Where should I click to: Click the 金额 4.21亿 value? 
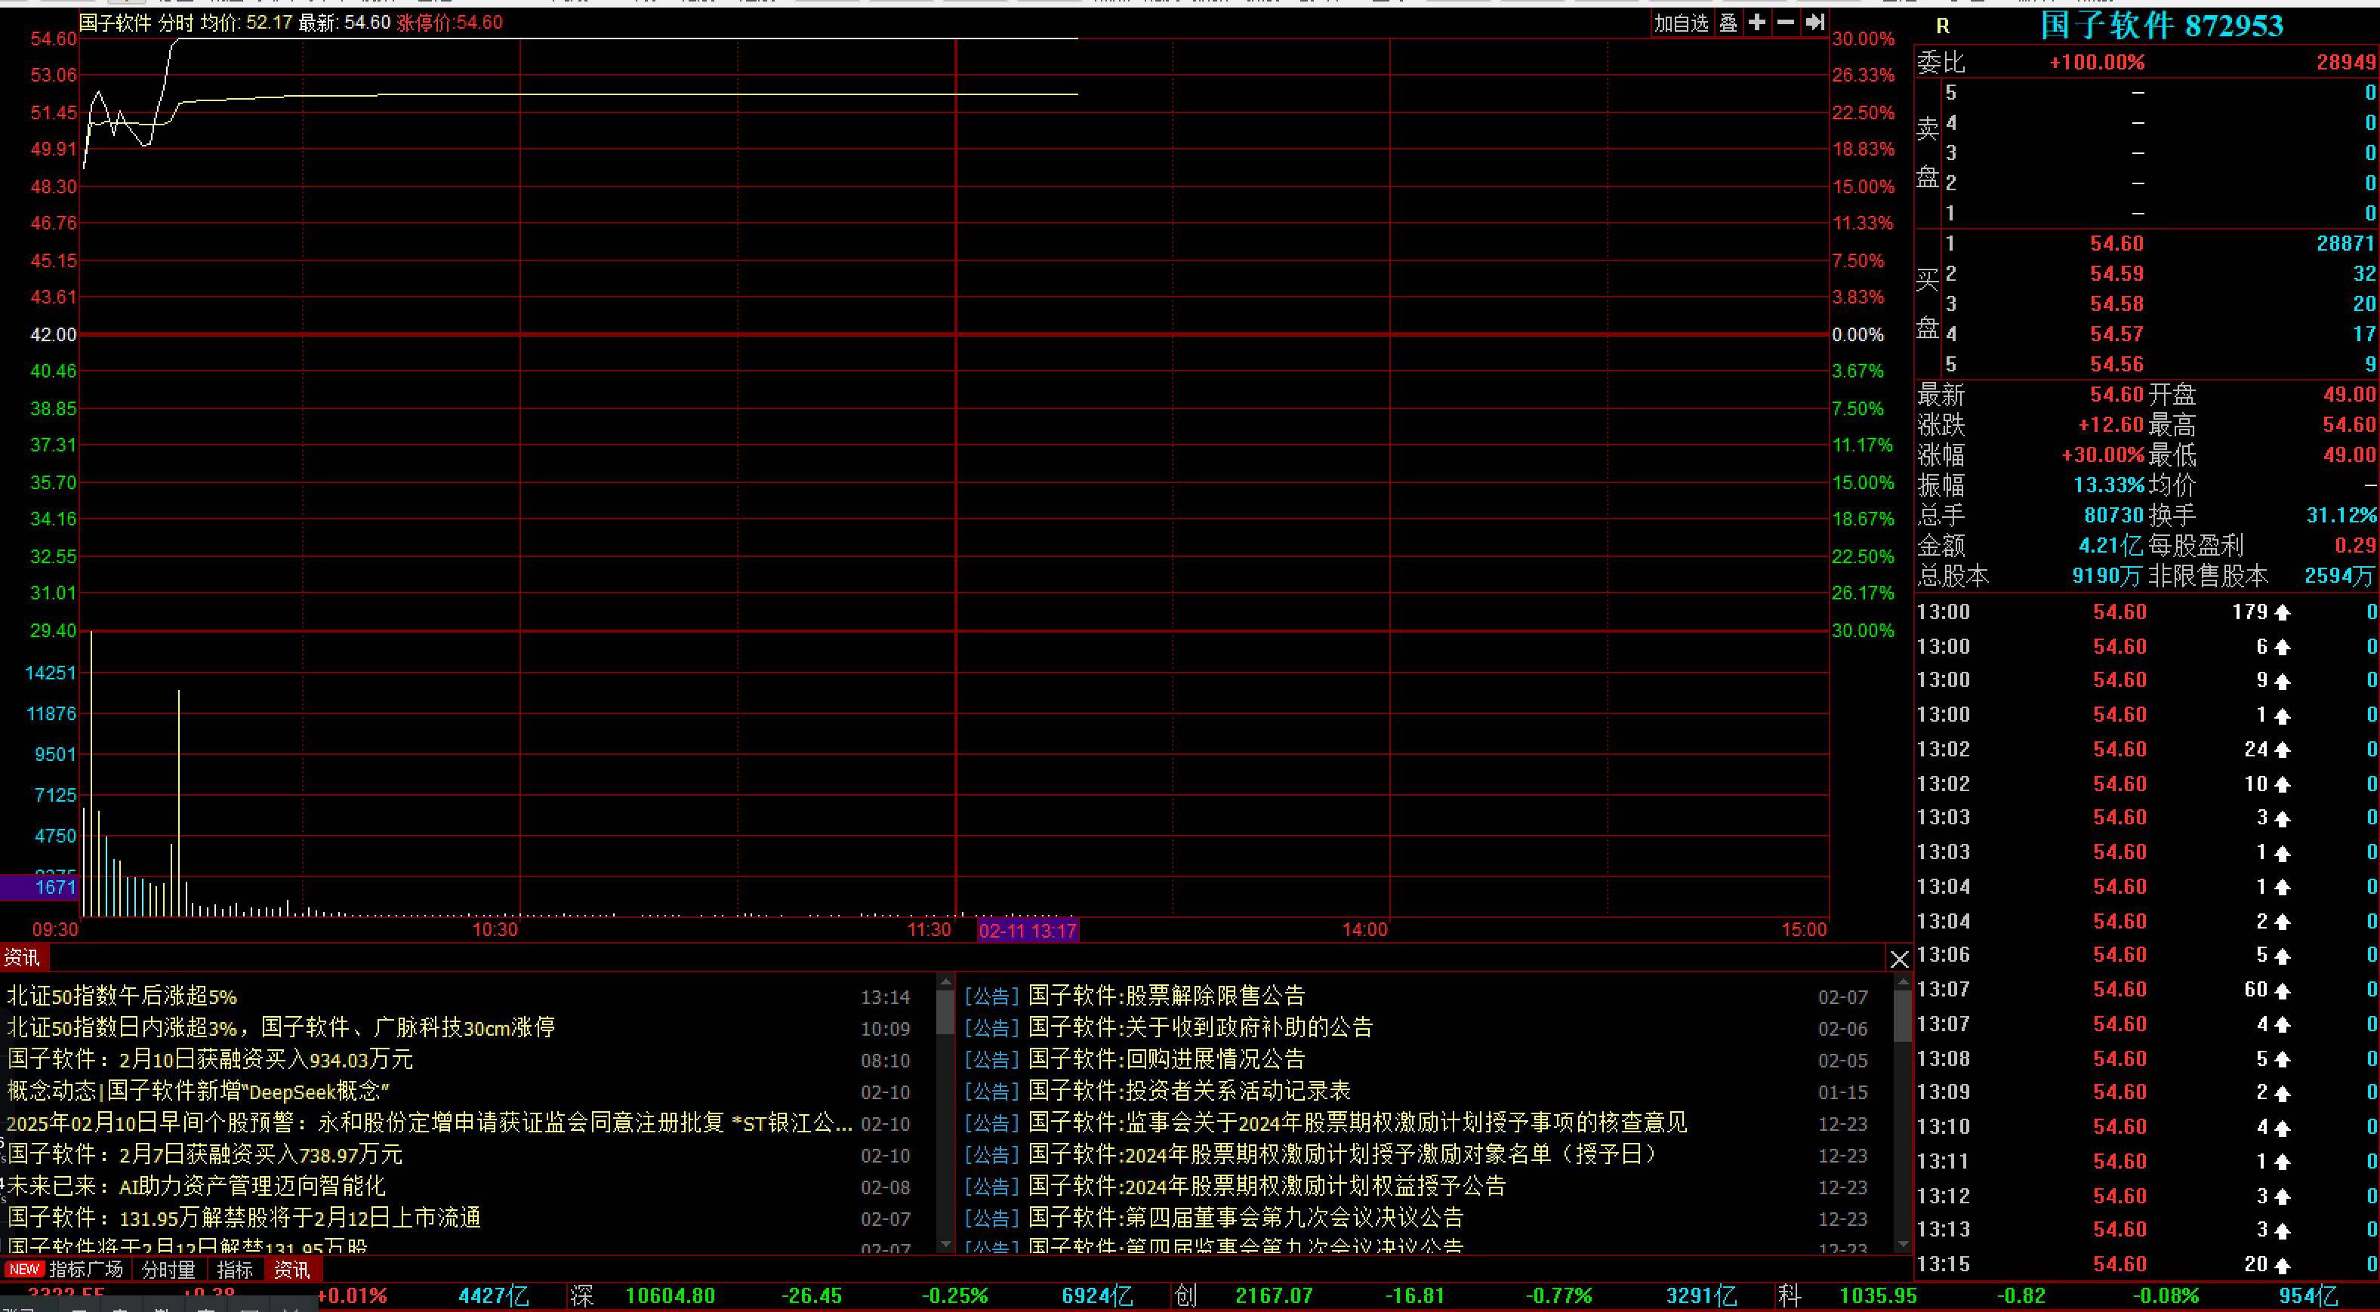point(2111,546)
